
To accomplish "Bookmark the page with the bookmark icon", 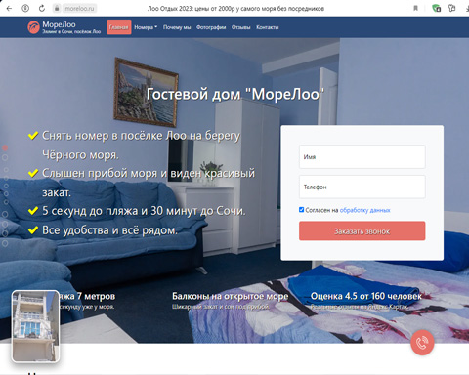I will click(415, 8).
